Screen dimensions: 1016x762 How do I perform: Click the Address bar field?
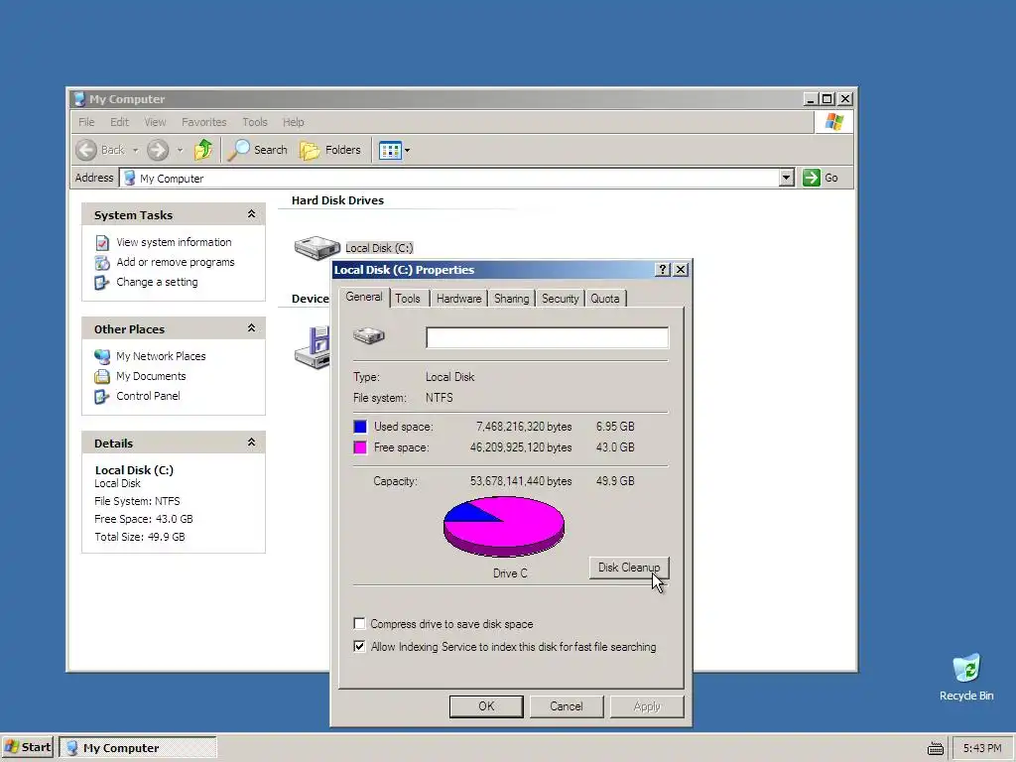[456, 179]
